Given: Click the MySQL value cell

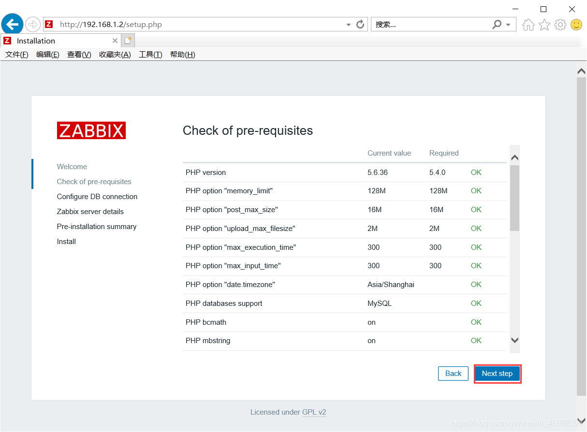Looking at the screenshot, I should point(380,303).
